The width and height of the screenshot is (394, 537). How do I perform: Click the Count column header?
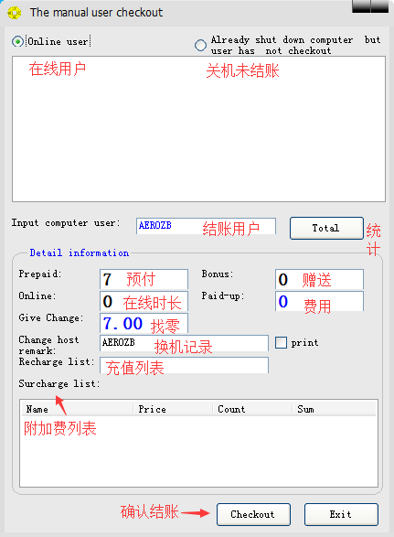[252, 409]
